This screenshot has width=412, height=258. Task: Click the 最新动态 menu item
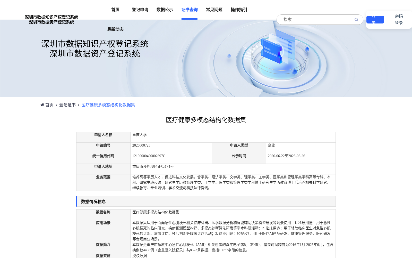pyautogui.click(x=115, y=29)
